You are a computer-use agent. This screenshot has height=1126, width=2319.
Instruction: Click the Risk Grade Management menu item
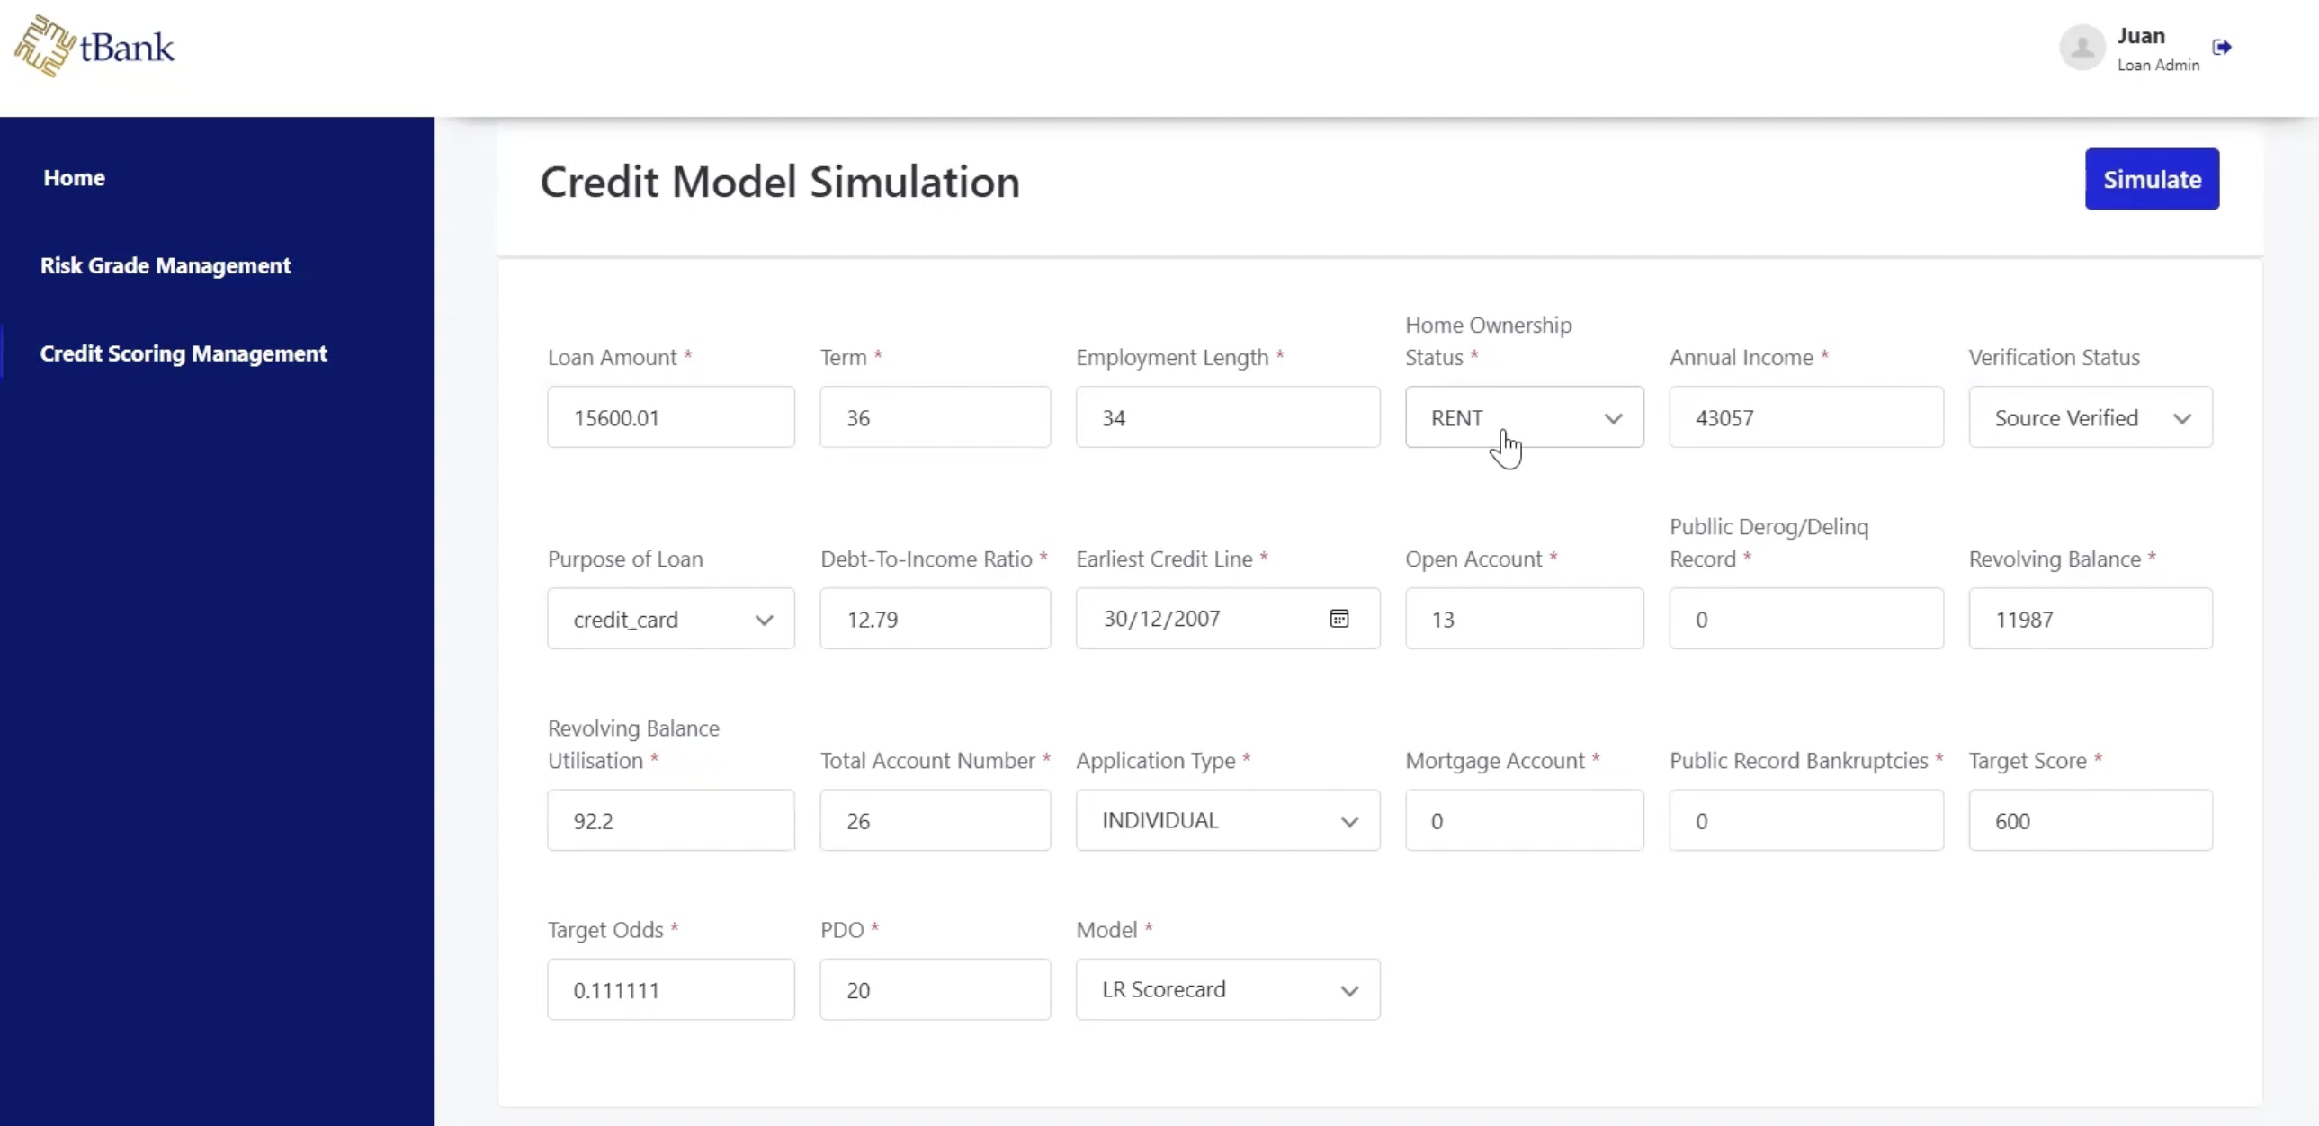coord(166,264)
